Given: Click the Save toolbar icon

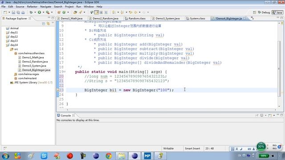Looking at the screenshot, I should click(13, 12).
